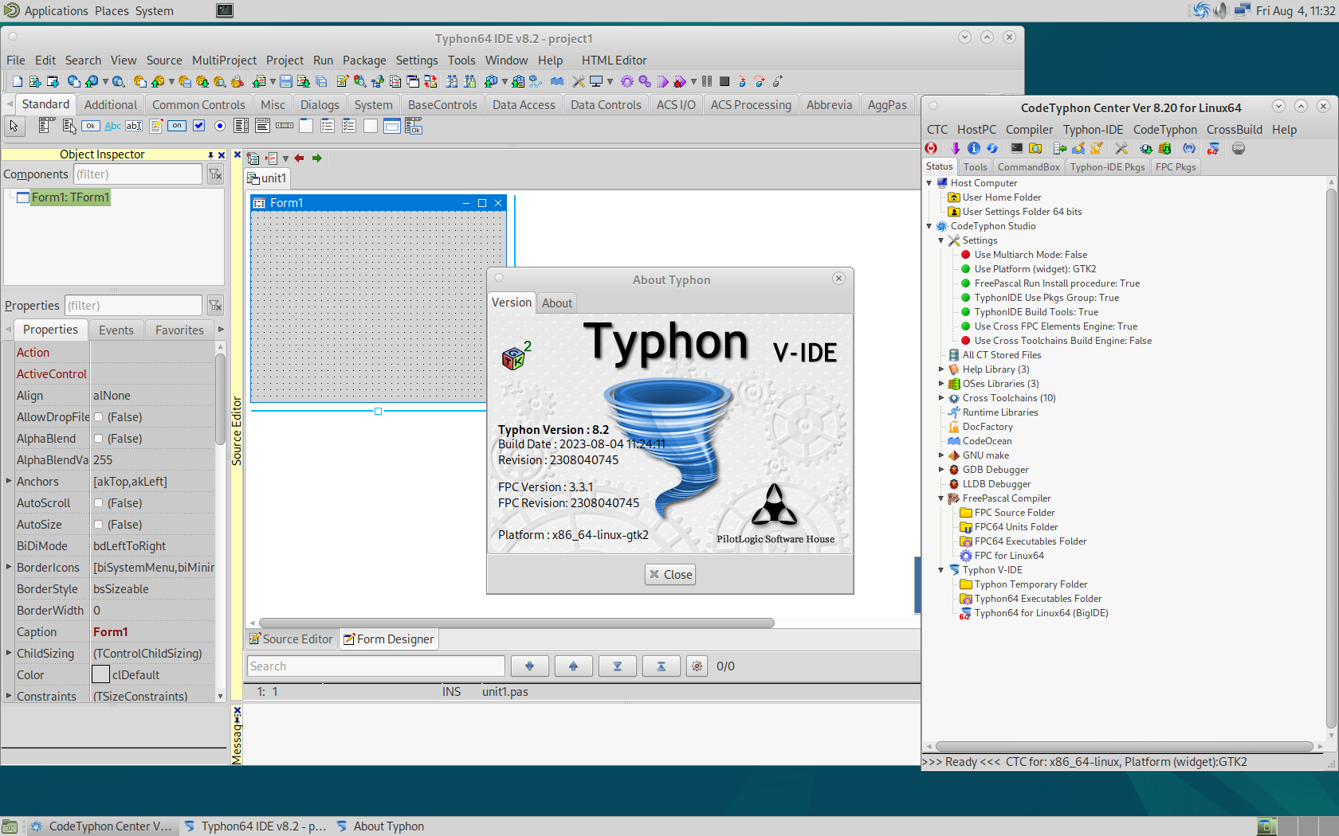
Task: Collapse the Typhon V-IDE tree node
Action: pyautogui.click(x=941, y=570)
